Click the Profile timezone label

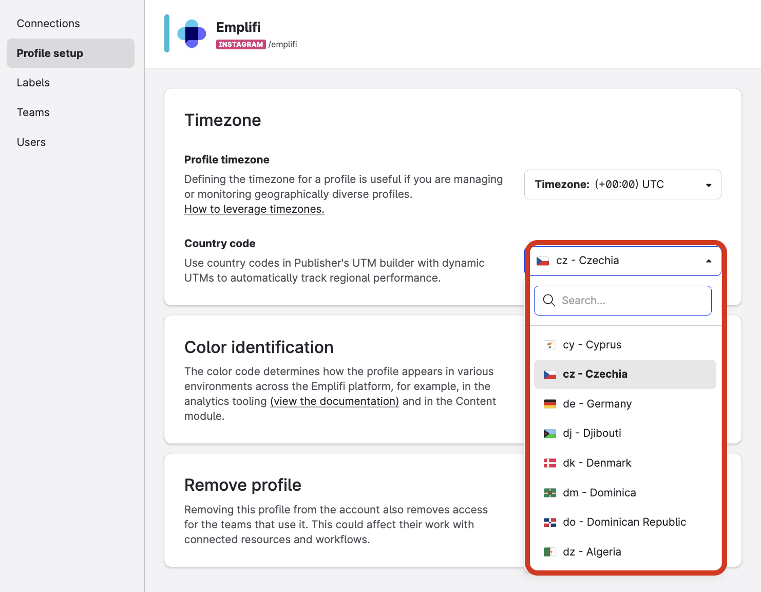tap(227, 160)
